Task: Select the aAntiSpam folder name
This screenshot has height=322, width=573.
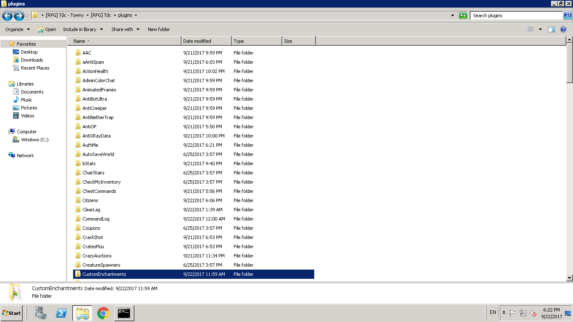Action: coord(93,62)
